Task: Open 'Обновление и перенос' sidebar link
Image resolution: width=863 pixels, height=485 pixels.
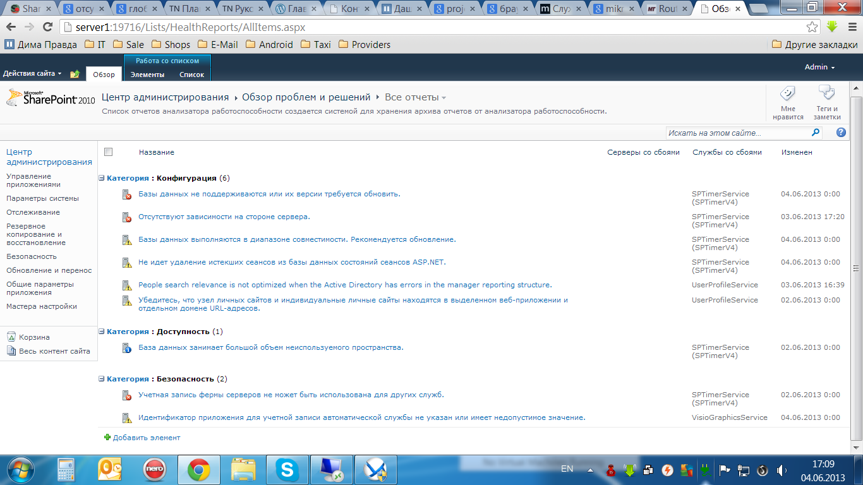Action: tap(49, 270)
